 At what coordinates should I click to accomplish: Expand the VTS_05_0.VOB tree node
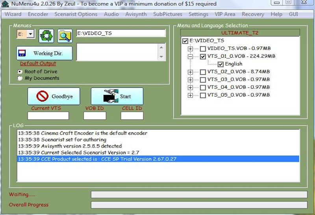click(191, 95)
